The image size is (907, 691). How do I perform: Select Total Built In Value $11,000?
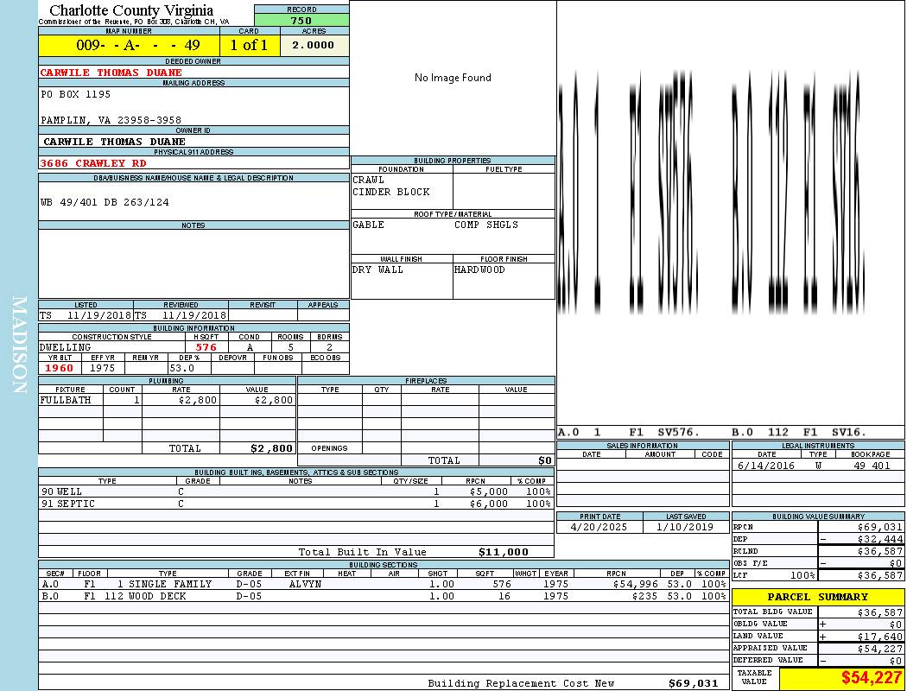[x=504, y=552]
